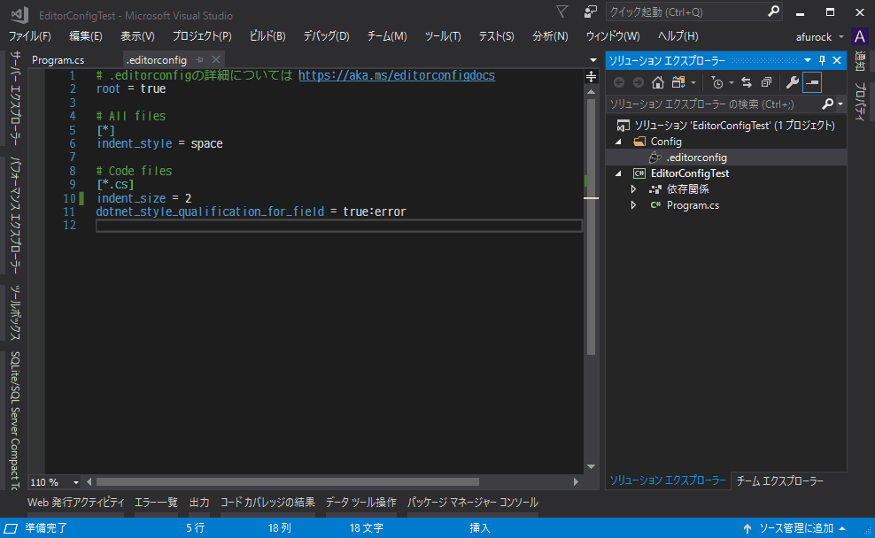Click the Quick Launch magnifier icon
The height and width of the screenshot is (538, 875).
(x=773, y=12)
